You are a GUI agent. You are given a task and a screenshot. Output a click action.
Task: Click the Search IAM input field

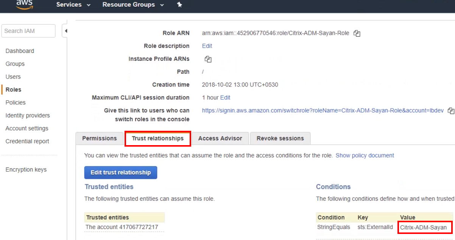pyautogui.click(x=28, y=31)
